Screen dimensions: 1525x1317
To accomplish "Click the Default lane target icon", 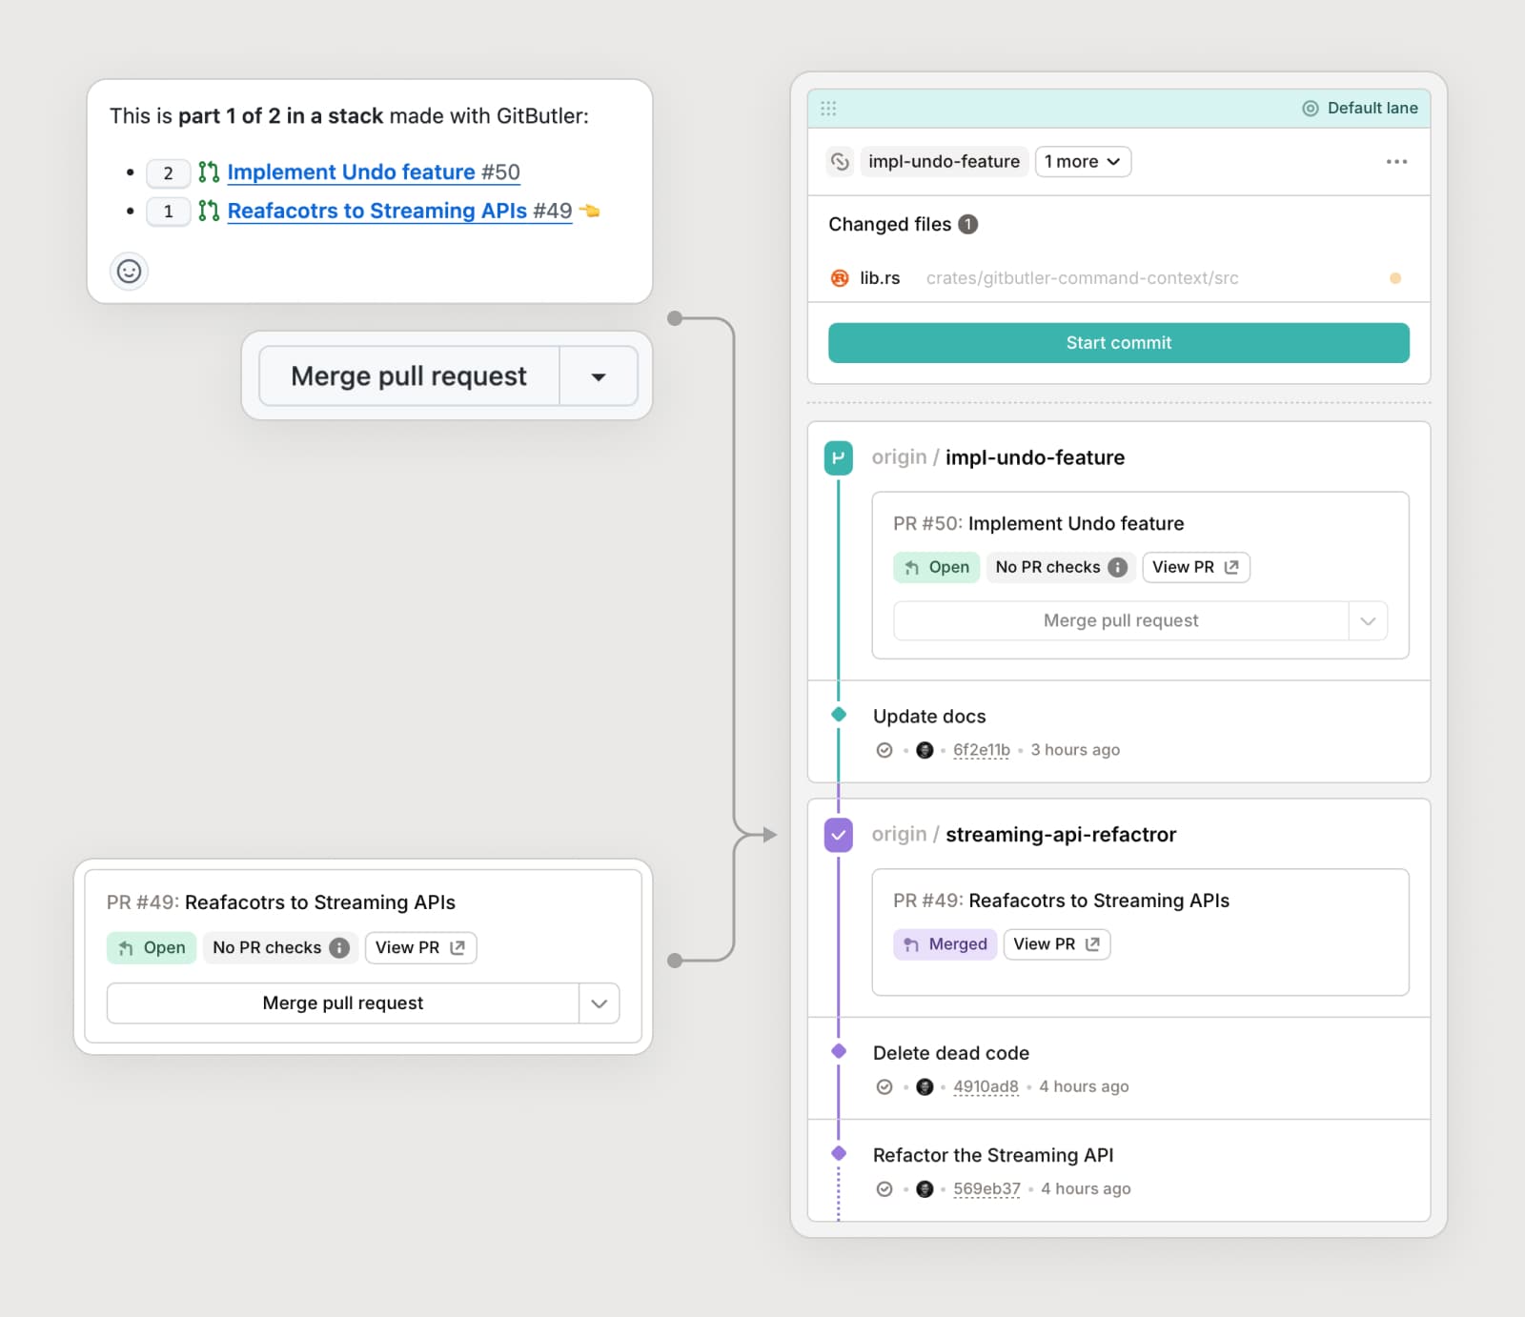I will coord(1311,109).
